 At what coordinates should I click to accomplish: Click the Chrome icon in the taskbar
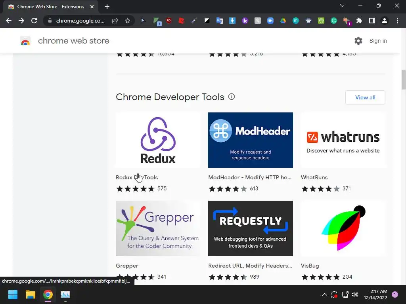click(x=48, y=294)
